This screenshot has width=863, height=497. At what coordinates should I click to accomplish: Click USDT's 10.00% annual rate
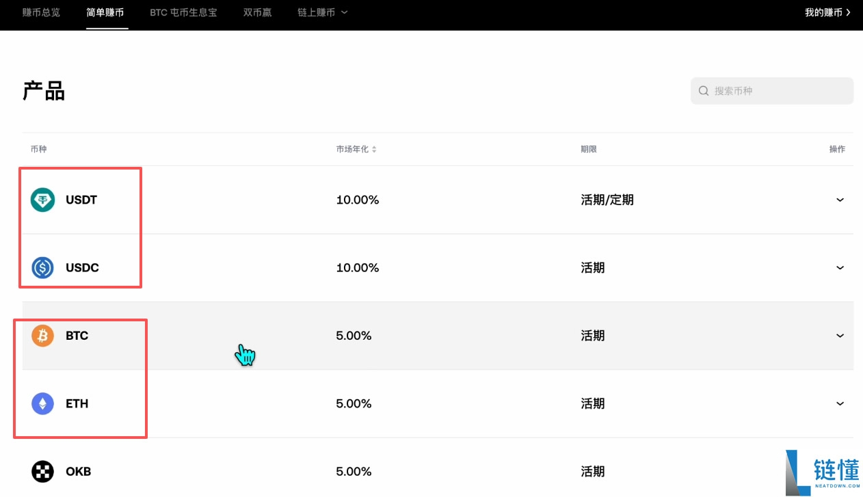pyautogui.click(x=358, y=200)
